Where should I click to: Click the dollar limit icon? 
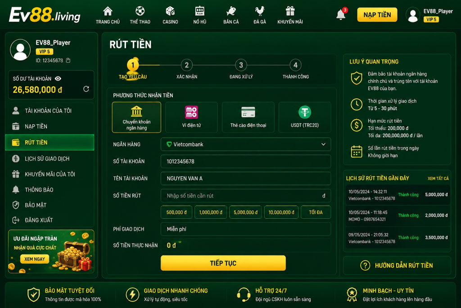click(357, 125)
